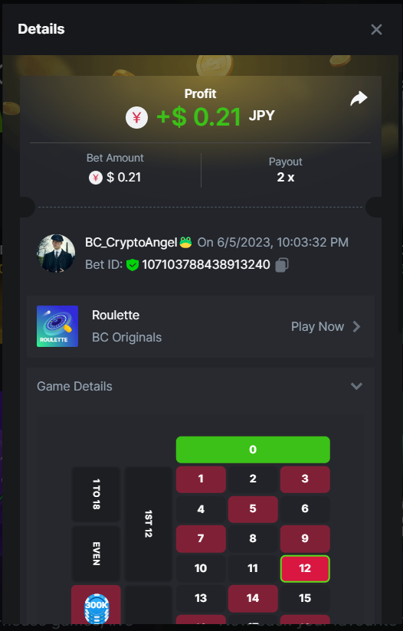Click the green verified shield icon

pyautogui.click(x=132, y=265)
